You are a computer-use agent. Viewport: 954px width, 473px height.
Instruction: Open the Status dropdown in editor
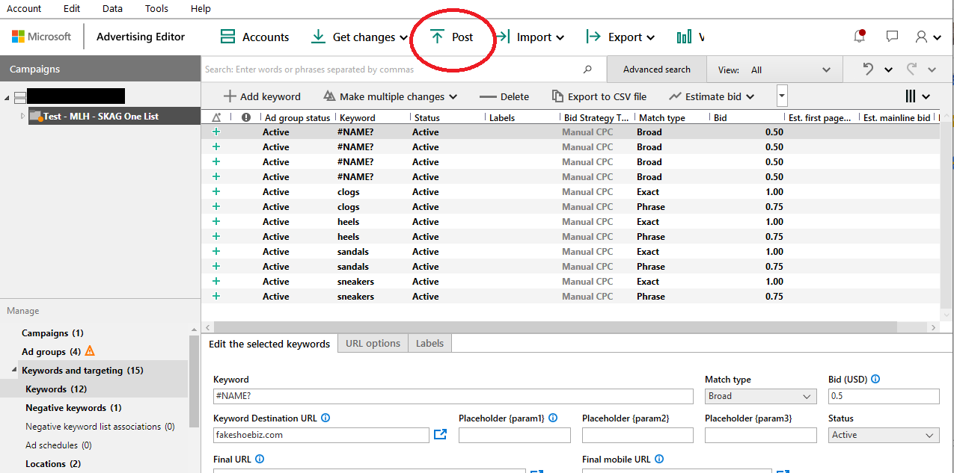tap(883, 435)
